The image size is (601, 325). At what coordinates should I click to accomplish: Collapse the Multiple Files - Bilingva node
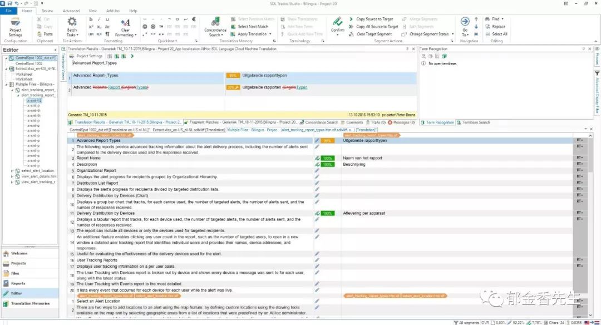point(6,85)
